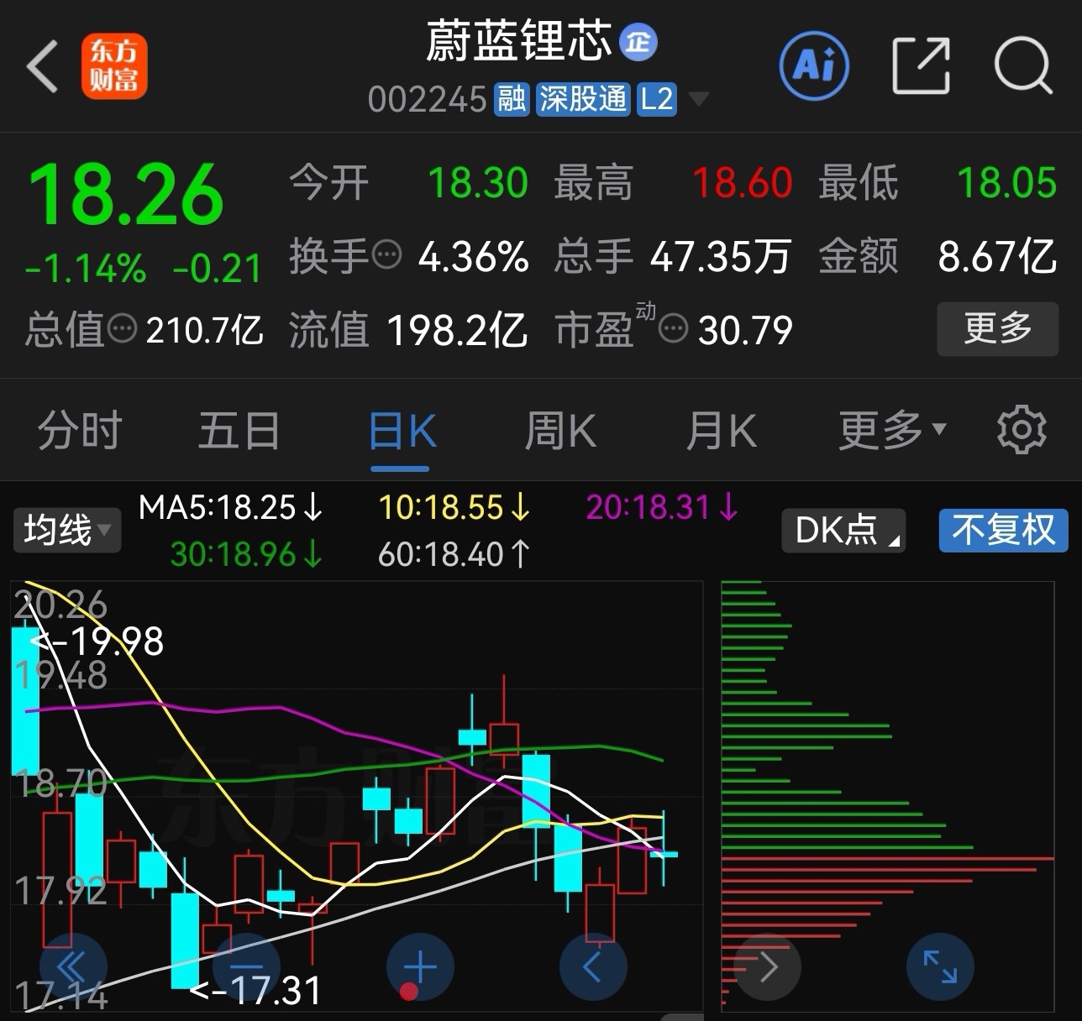Viewport: 1082px width, 1021px height.
Task: Tap the latest cyan candle on chart
Action: tap(664, 854)
